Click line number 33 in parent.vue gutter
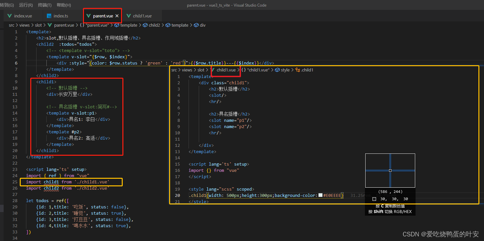 [x=14, y=232]
